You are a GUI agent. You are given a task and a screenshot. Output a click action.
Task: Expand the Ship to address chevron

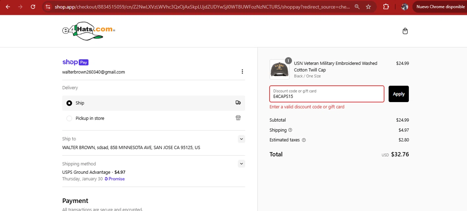(x=241, y=139)
